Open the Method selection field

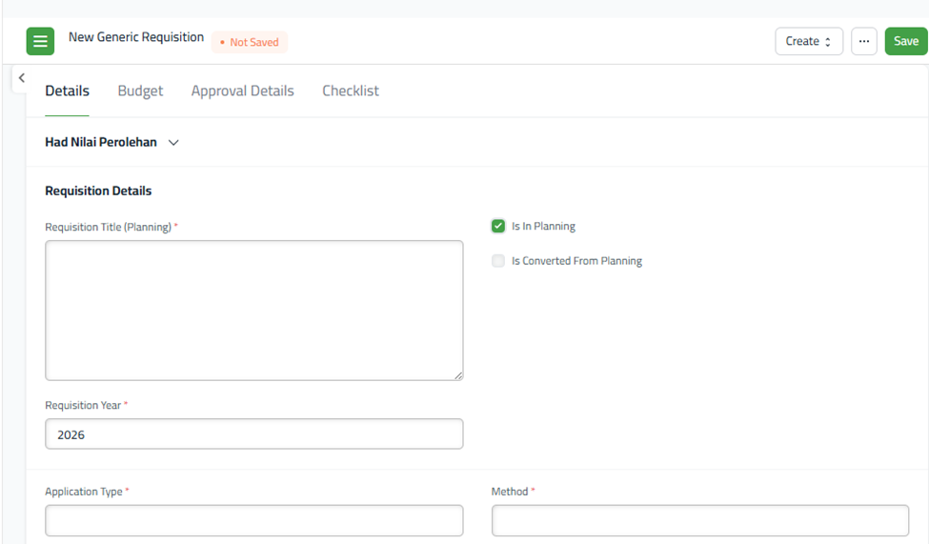point(699,520)
